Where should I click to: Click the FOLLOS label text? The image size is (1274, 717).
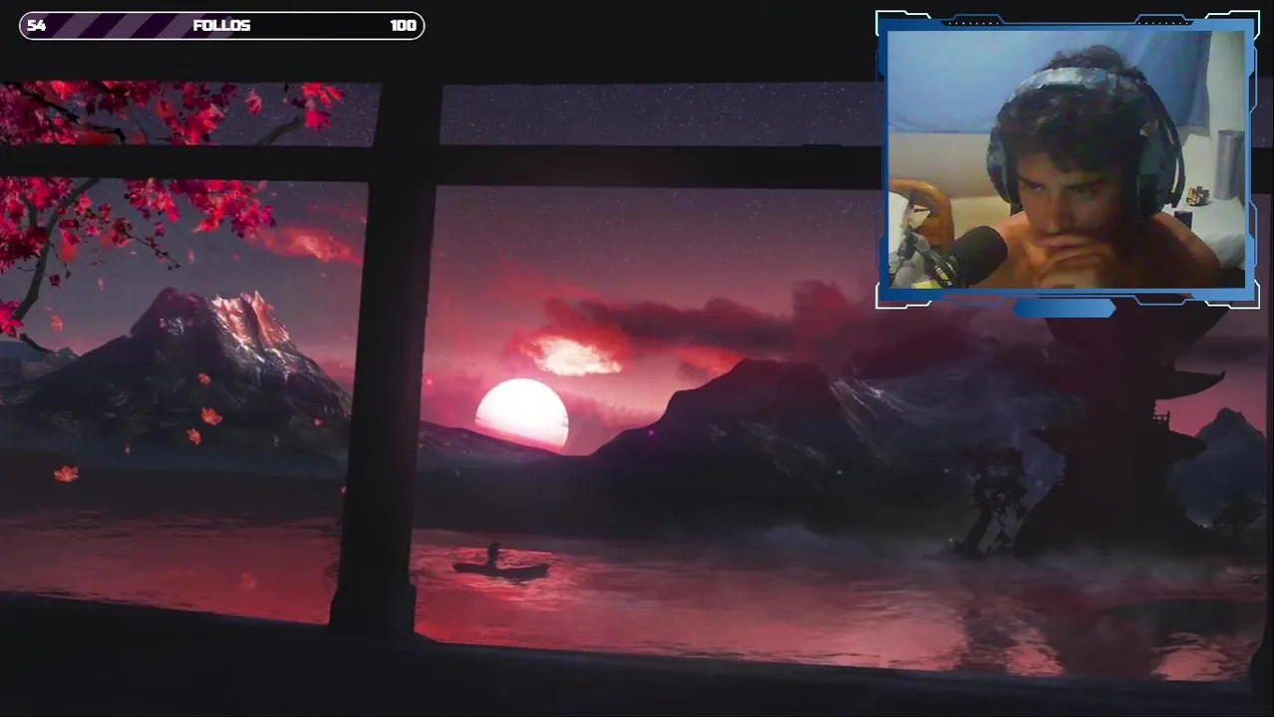pyautogui.click(x=221, y=26)
